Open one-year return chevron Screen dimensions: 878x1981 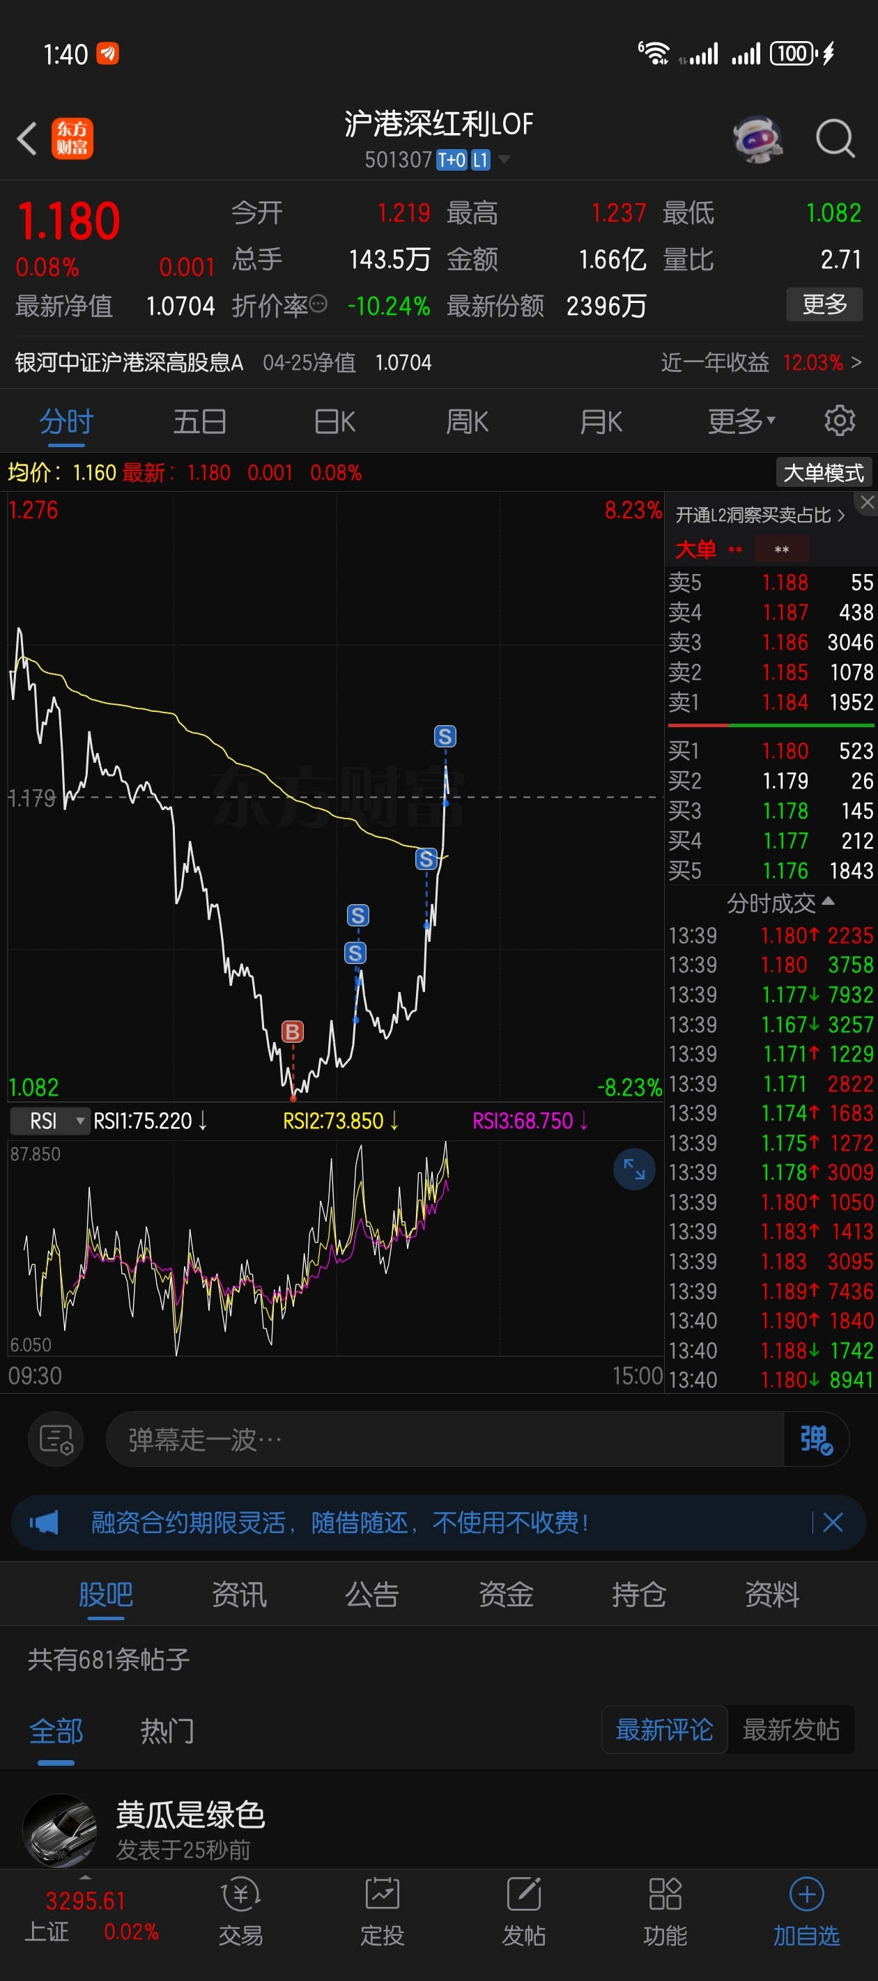[856, 362]
